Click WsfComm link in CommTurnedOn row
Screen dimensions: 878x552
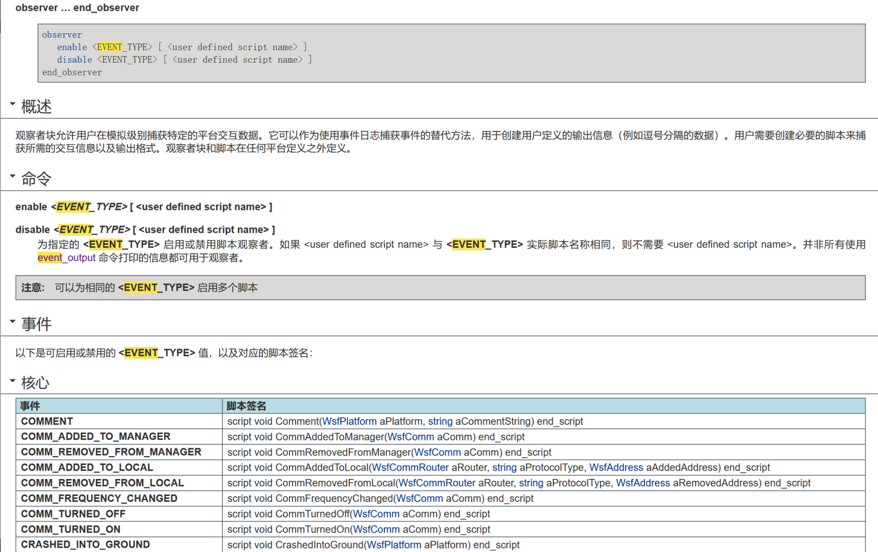[x=376, y=530]
